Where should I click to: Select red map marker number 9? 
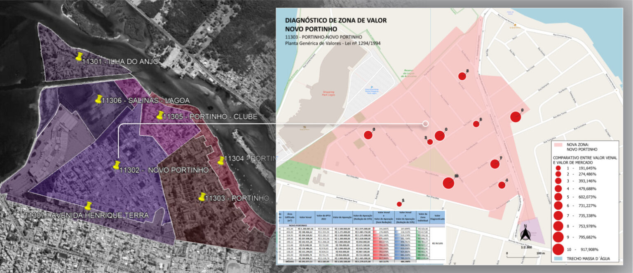click(x=515, y=117)
